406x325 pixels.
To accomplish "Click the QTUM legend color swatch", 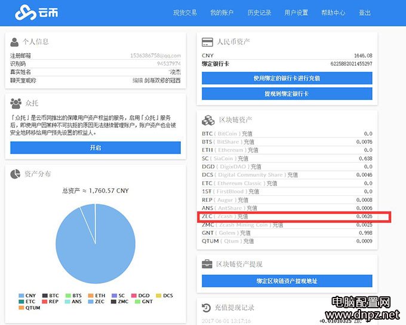I will tap(21, 308).
